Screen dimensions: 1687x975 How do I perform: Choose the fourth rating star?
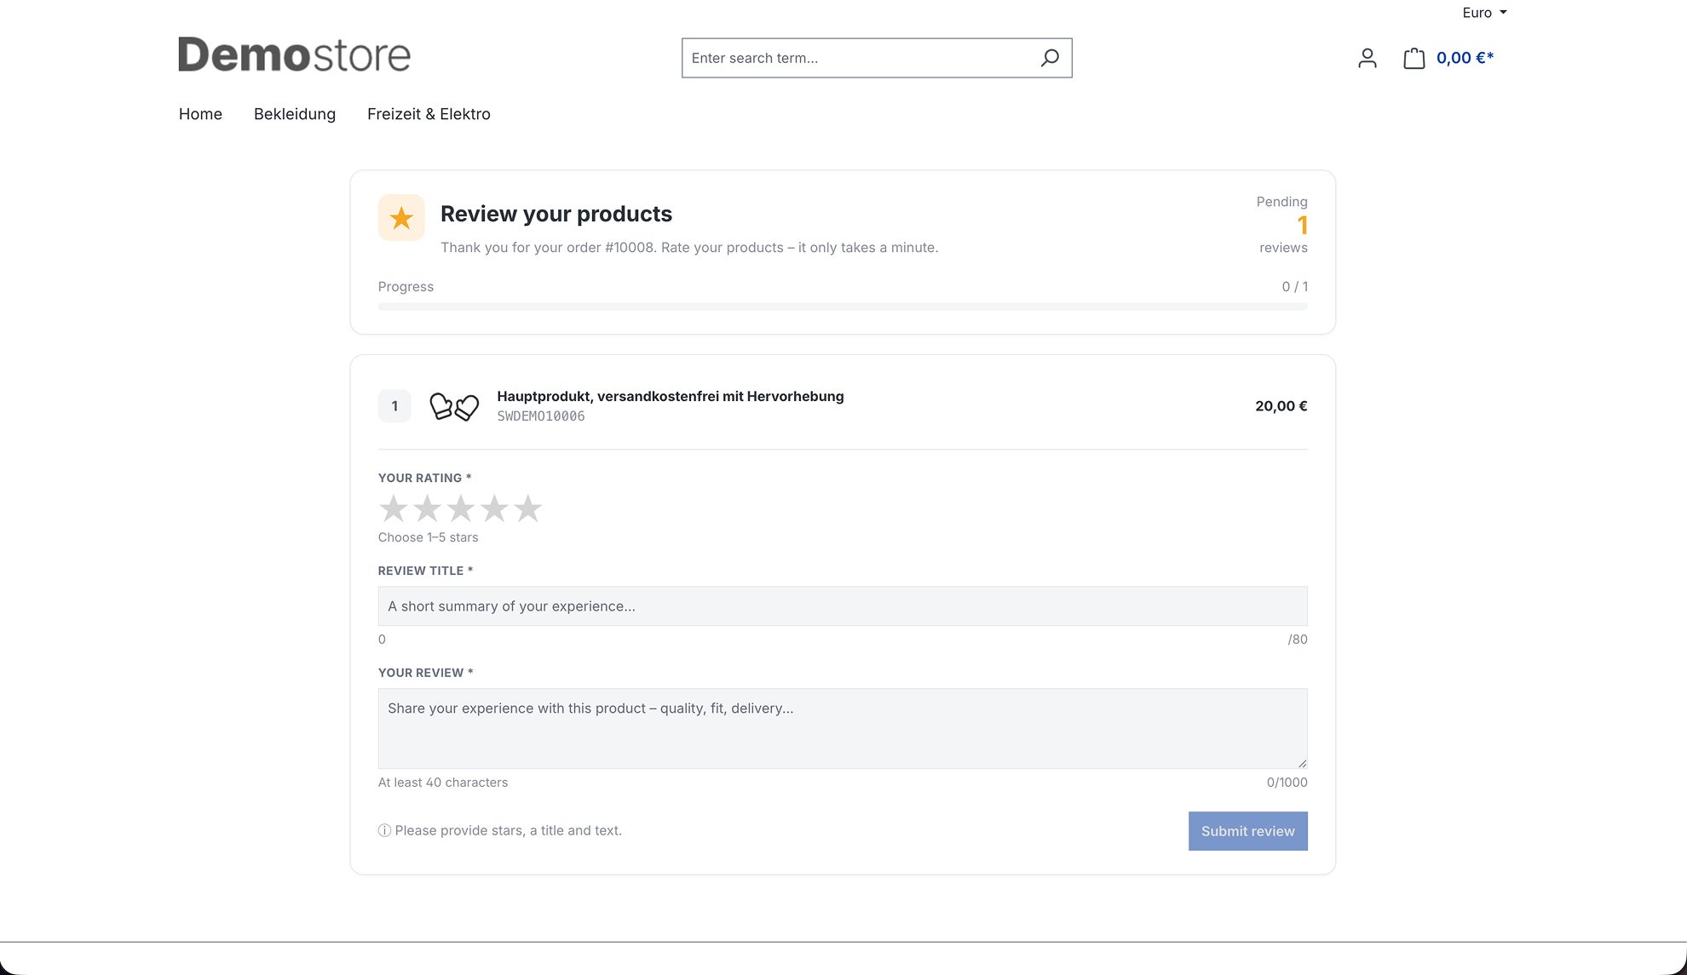(x=494, y=508)
